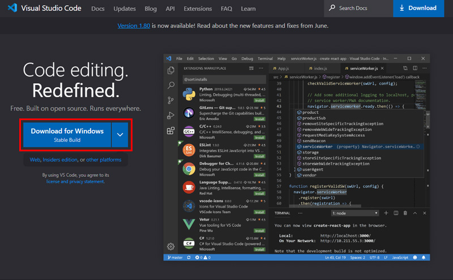Viewport: 453px width, 280px height.
Task: Click the Language Support Java extension icon
Action: point(189,188)
